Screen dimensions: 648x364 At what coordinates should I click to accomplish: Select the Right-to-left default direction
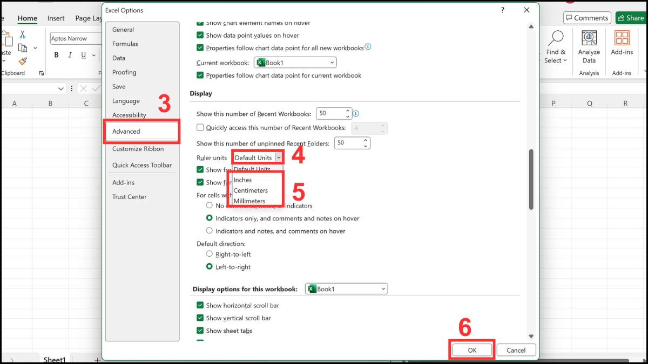(x=210, y=253)
